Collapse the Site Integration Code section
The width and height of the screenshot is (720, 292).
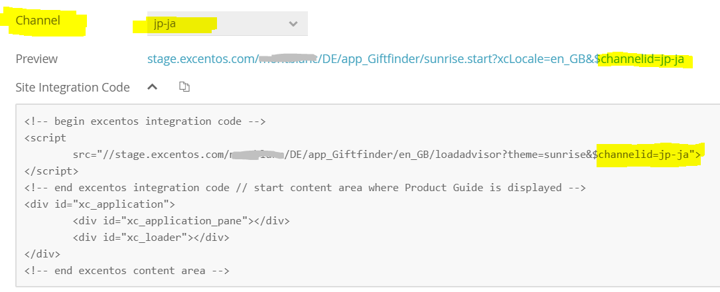coord(152,87)
